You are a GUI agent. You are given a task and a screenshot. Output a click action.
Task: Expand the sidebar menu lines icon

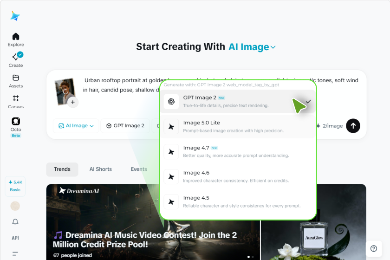tap(15, 254)
